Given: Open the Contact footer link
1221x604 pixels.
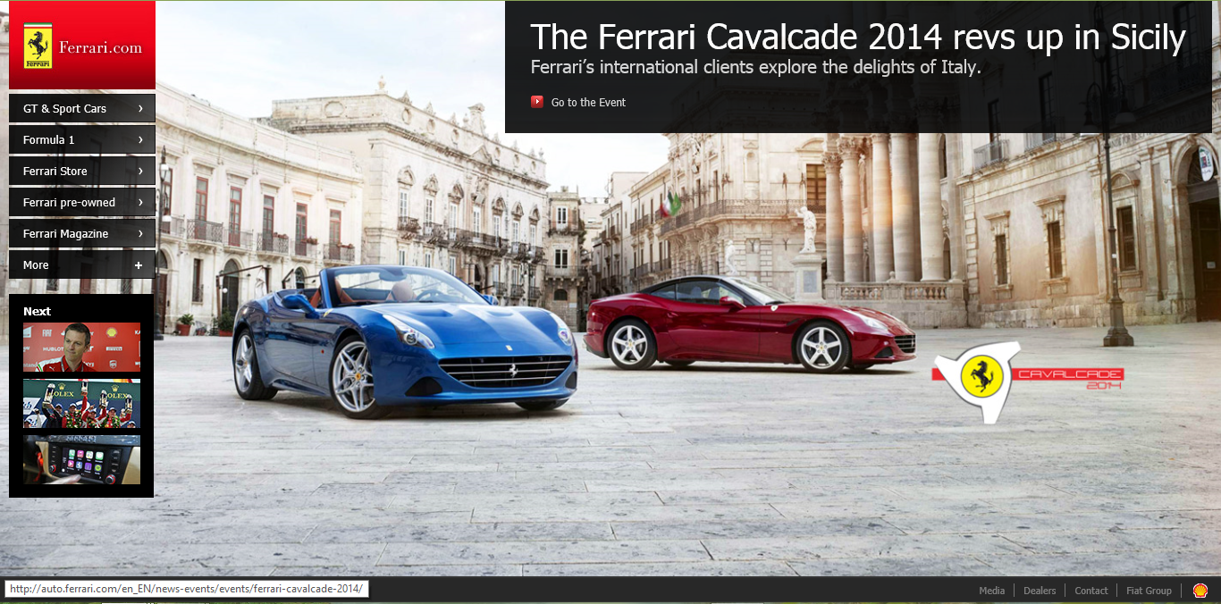Looking at the screenshot, I should tap(1091, 591).
